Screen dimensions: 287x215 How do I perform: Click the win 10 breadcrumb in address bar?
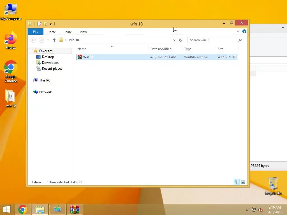pyautogui.click(x=74, y=40)
